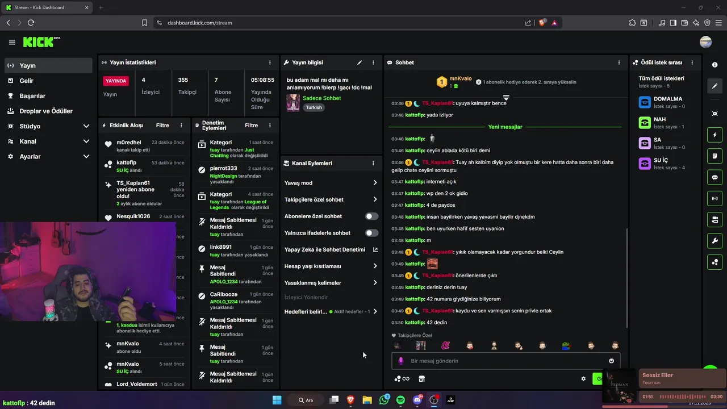Open Ödül istek sırası three-dot options
This screenshot has width=727, height=409.
pos(692,62)
